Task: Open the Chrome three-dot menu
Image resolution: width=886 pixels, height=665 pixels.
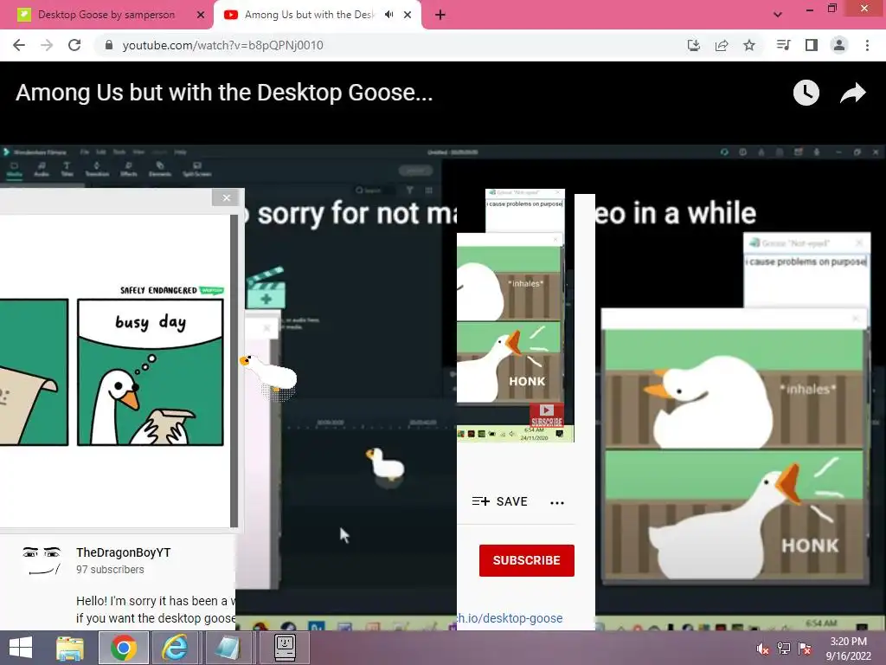Action: [867, 45]
